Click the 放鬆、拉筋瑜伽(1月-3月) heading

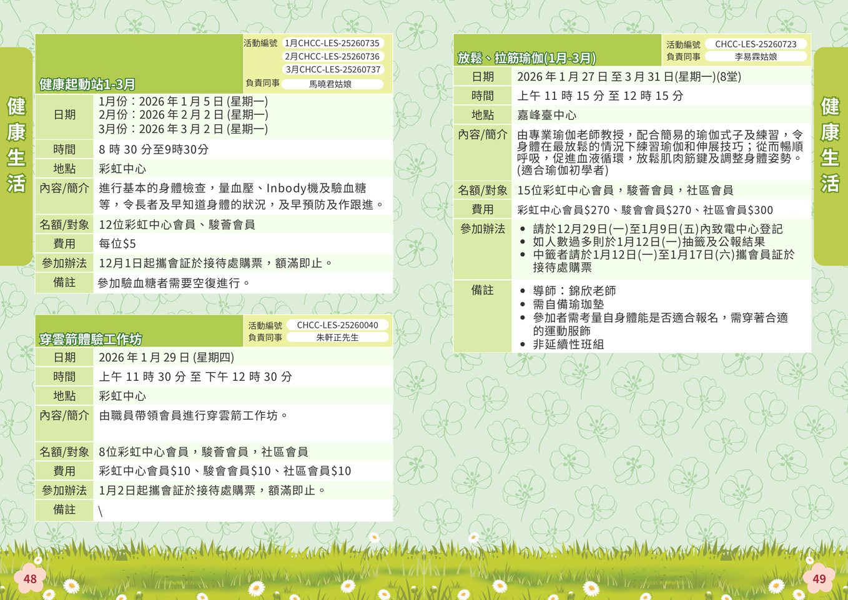pyautogui.click(x=526, y=58)
